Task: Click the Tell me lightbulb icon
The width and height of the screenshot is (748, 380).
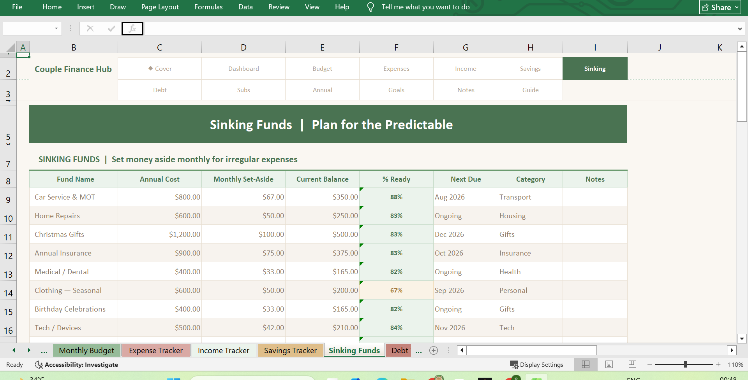Action: click(x=370, y=7)
